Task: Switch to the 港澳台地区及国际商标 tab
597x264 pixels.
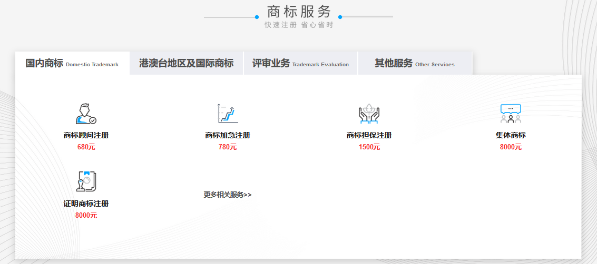Action: pyautogui.click(x=186, y=64)
